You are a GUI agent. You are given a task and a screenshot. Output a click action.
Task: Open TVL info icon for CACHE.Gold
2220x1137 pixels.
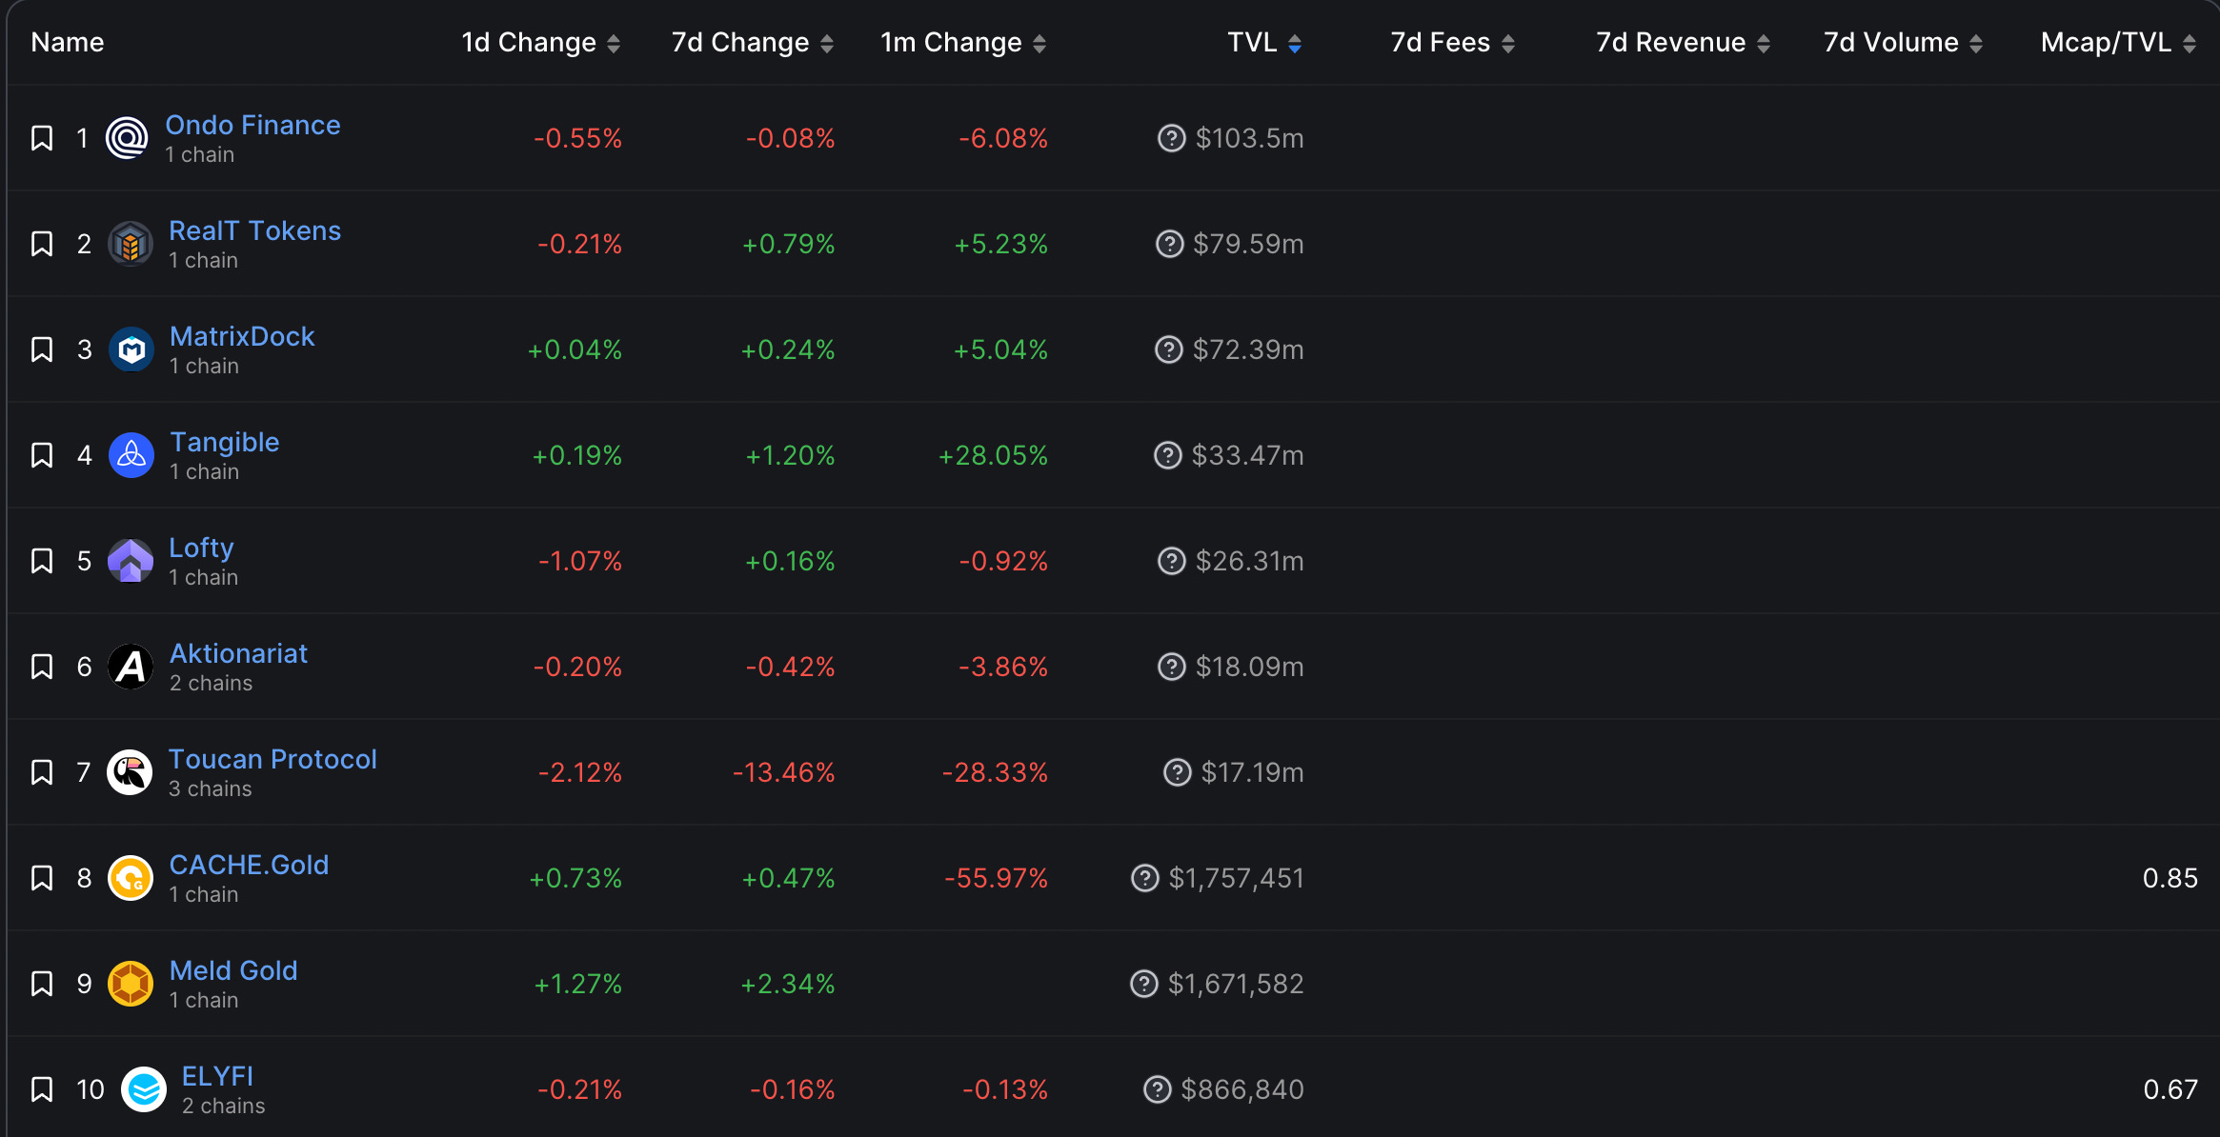[1144, 878]
